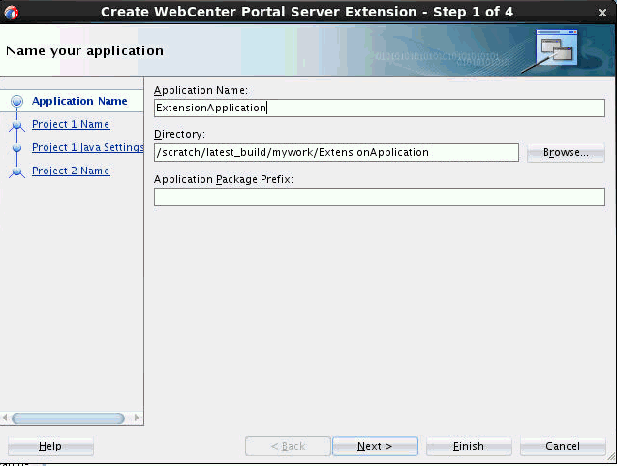Click Finish to create the application

[x=469, y=446]
